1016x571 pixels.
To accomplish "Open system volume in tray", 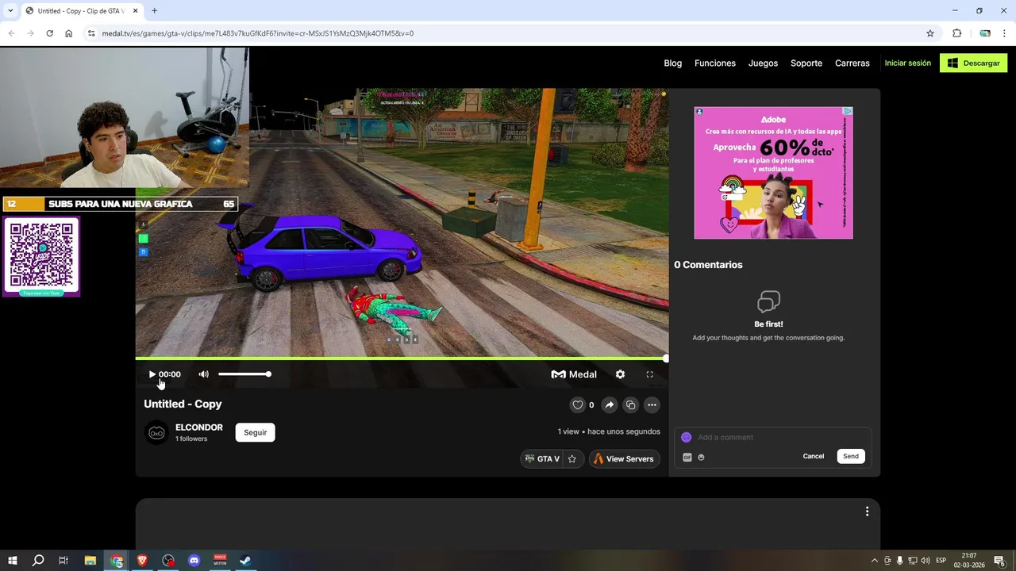I will pos(925,561).
